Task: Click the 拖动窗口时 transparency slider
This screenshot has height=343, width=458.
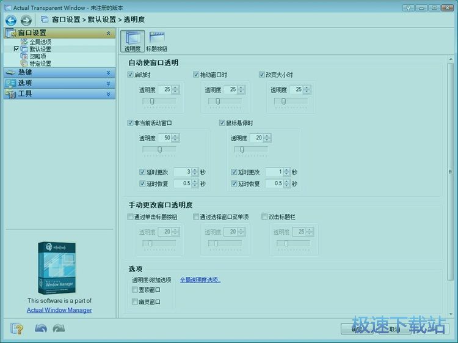Action: click(225, 101)
